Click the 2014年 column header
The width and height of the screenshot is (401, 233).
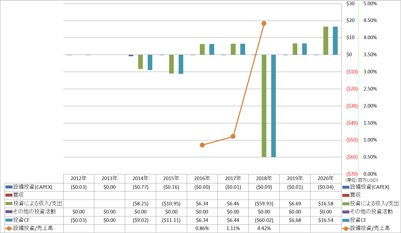click(x=140, y=178)
